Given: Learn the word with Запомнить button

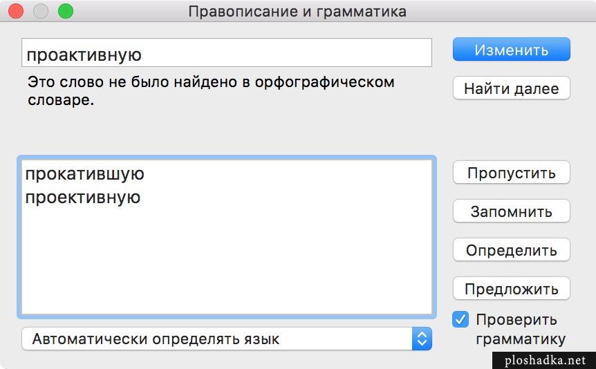Looking at the screenshot, I should pos(511,211).
